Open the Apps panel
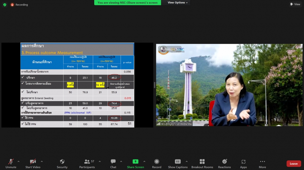Image resolution: width=304 pixels, height=170 pixels. tap(243, 162)
